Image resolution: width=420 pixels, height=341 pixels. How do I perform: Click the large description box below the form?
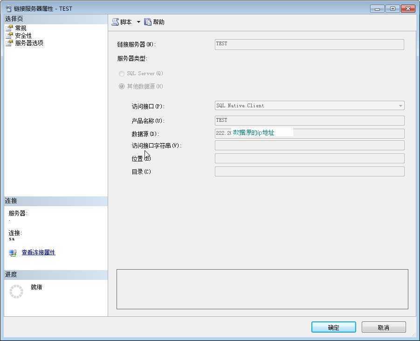point(262,289)
